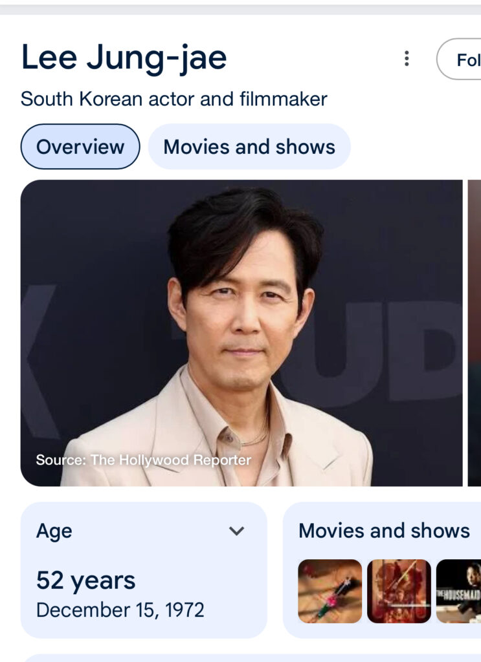Viewport: 481px width, 662px height.
Task: Open the main photo in the tan suit
Action: point(241,333)
